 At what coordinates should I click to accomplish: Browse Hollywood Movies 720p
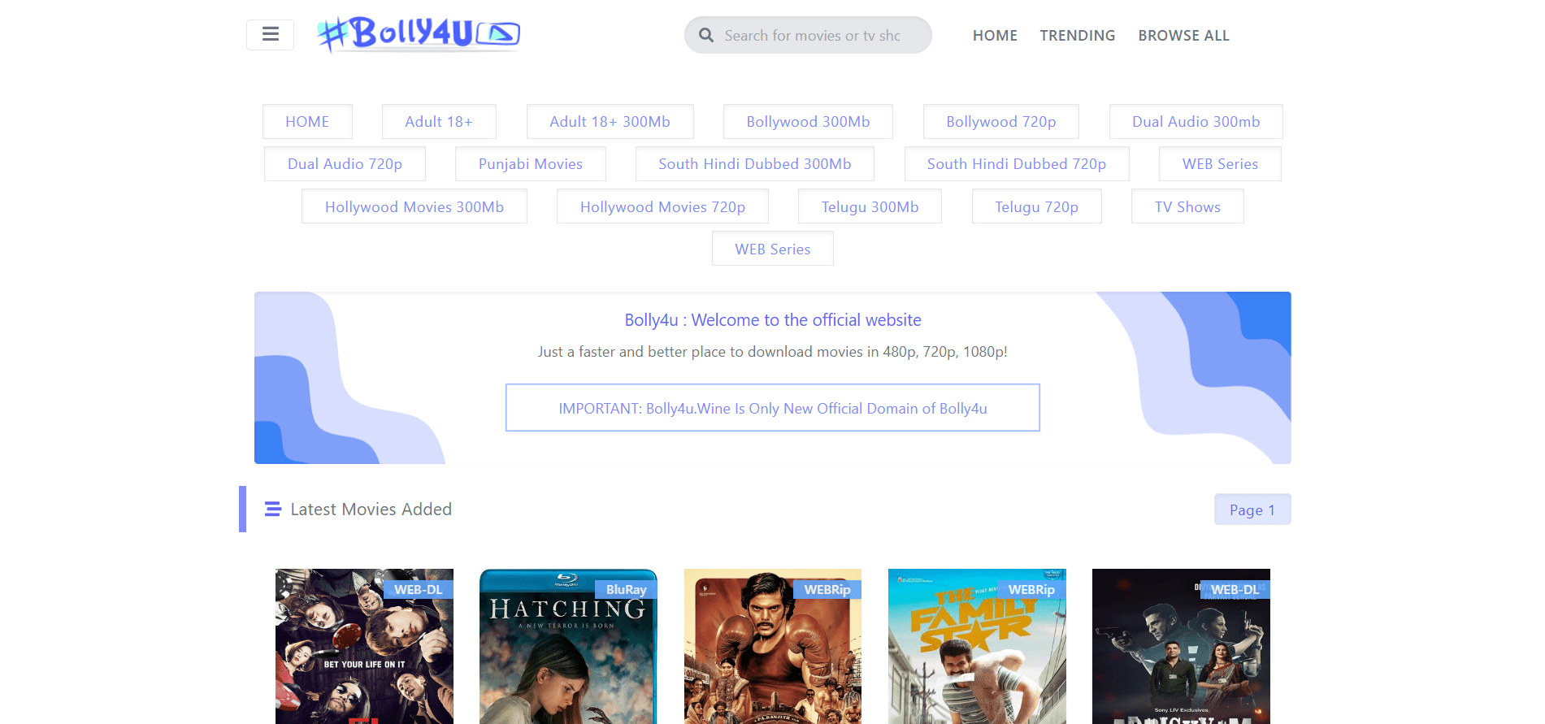click(662, 206)
